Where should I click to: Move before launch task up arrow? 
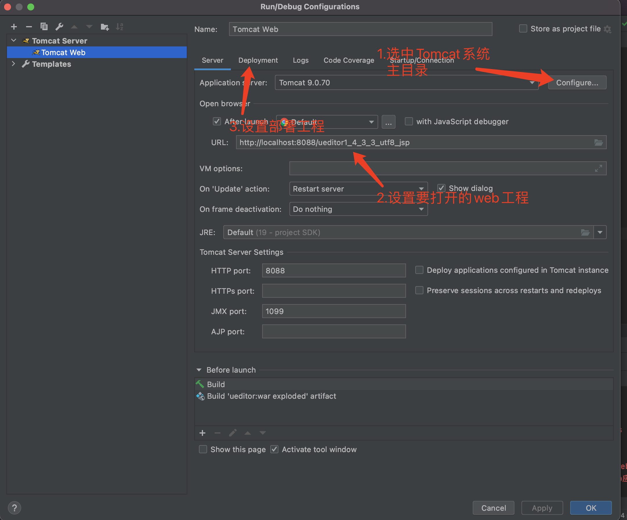(x=247, y=433)
